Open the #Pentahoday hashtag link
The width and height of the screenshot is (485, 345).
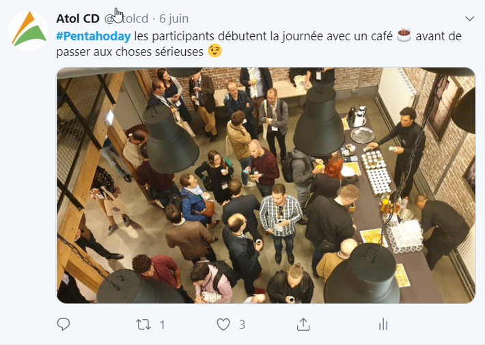coord(94,36)
